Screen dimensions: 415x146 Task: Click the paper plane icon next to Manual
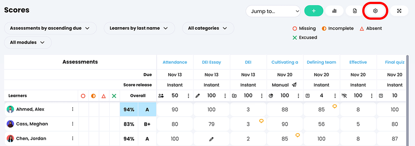click(294, 85)
